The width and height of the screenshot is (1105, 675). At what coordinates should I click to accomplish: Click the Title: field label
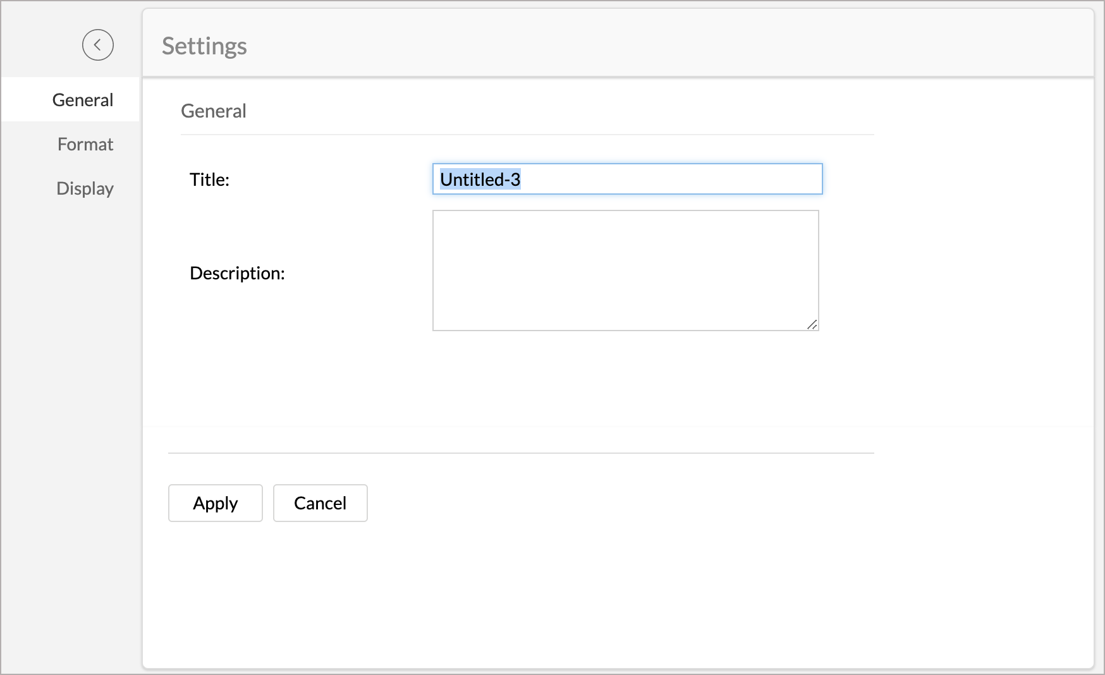pyautogui.click(x=209, y=179)
